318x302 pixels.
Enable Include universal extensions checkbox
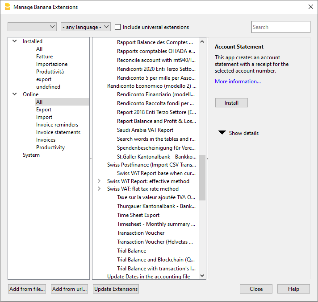(x=118, y=27)
